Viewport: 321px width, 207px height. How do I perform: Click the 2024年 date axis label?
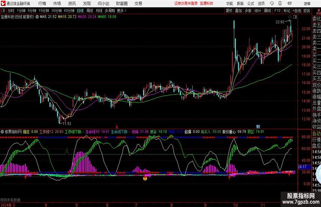pos(6,205)
